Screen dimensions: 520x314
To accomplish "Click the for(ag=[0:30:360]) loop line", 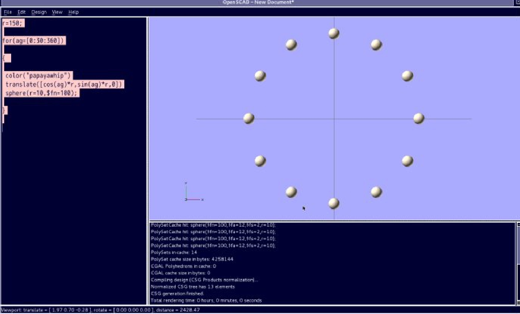I will [x=33, y=41].
